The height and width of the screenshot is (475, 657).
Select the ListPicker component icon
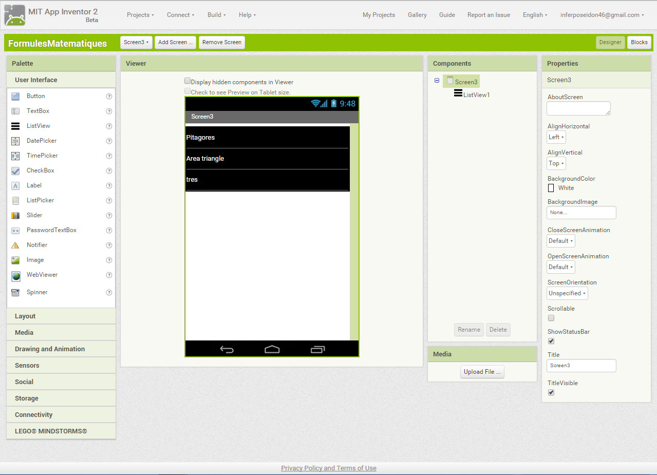coord(15,201)
